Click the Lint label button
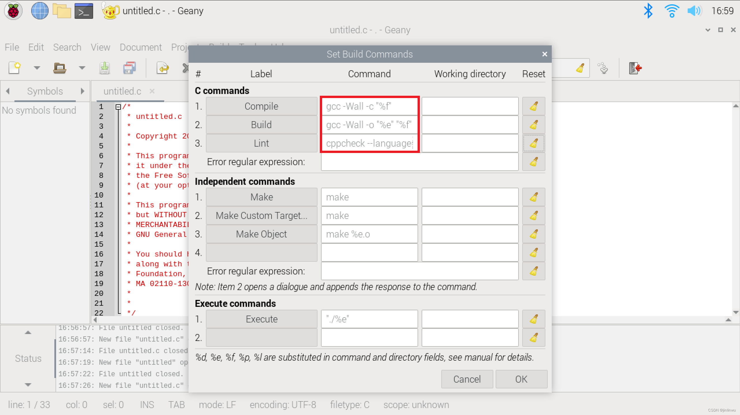Image resolution: width=740 pixels, height=415 pixels. pos(261,143)
